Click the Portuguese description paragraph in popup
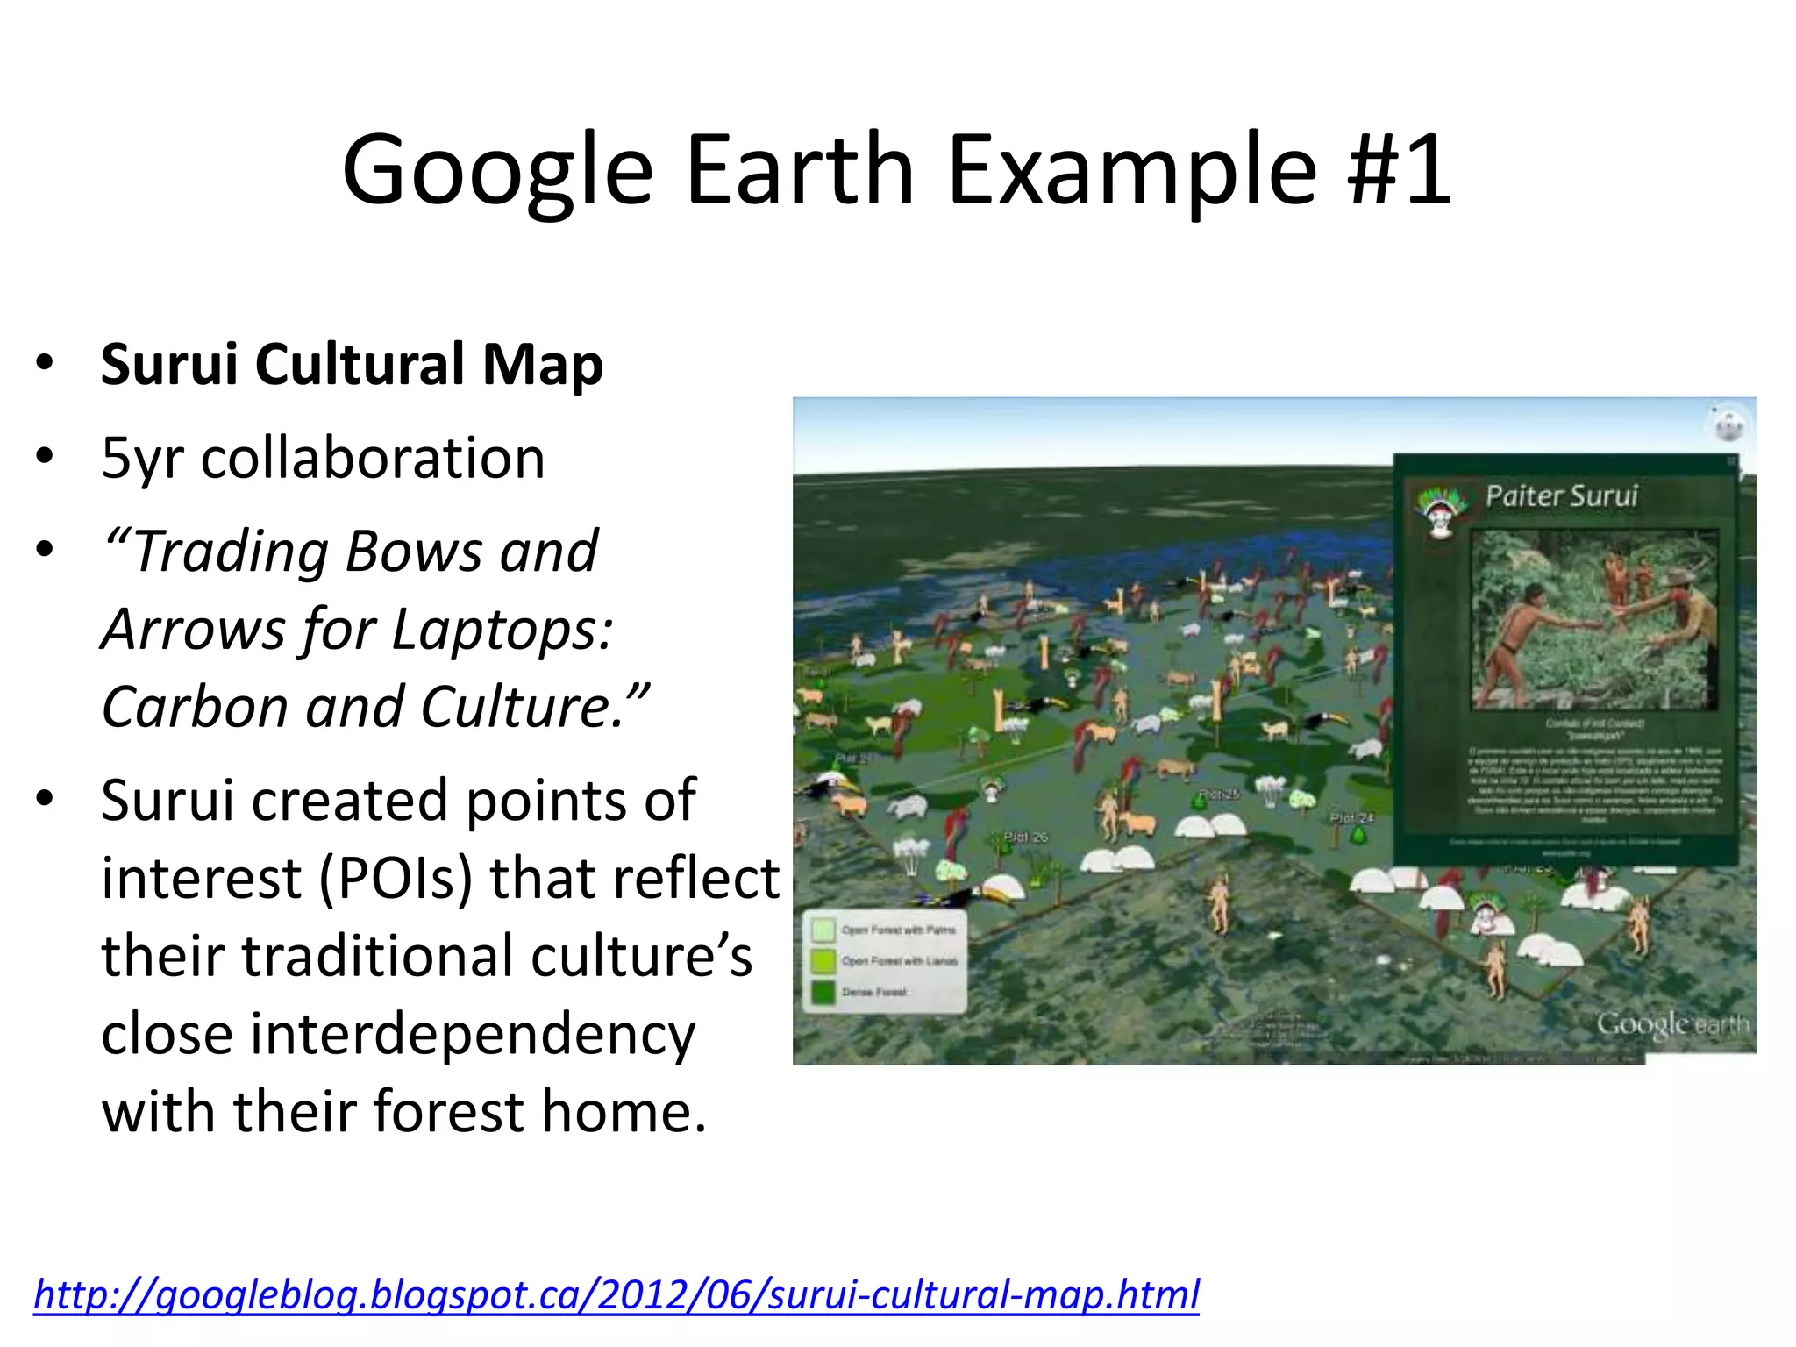The height and width of the screenshot is (1347, 1796). coord(1594,785)
